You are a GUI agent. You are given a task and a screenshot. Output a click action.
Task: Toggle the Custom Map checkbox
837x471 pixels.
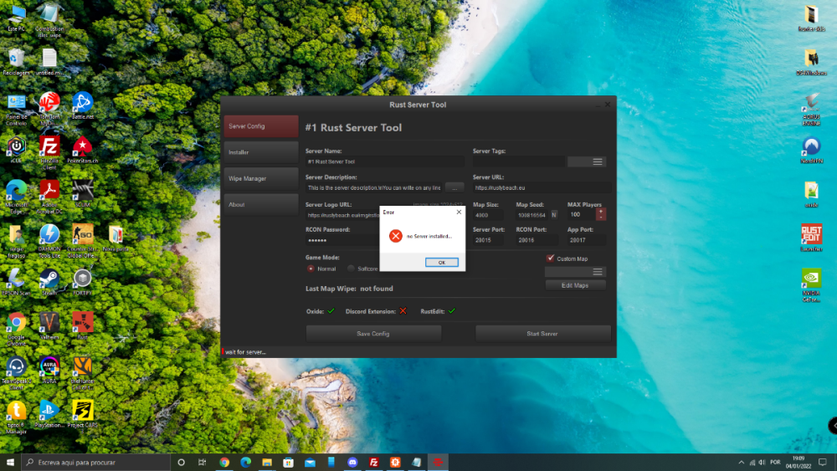[x=550, y=259]
